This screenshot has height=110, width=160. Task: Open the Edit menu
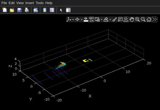click(12, 3)
